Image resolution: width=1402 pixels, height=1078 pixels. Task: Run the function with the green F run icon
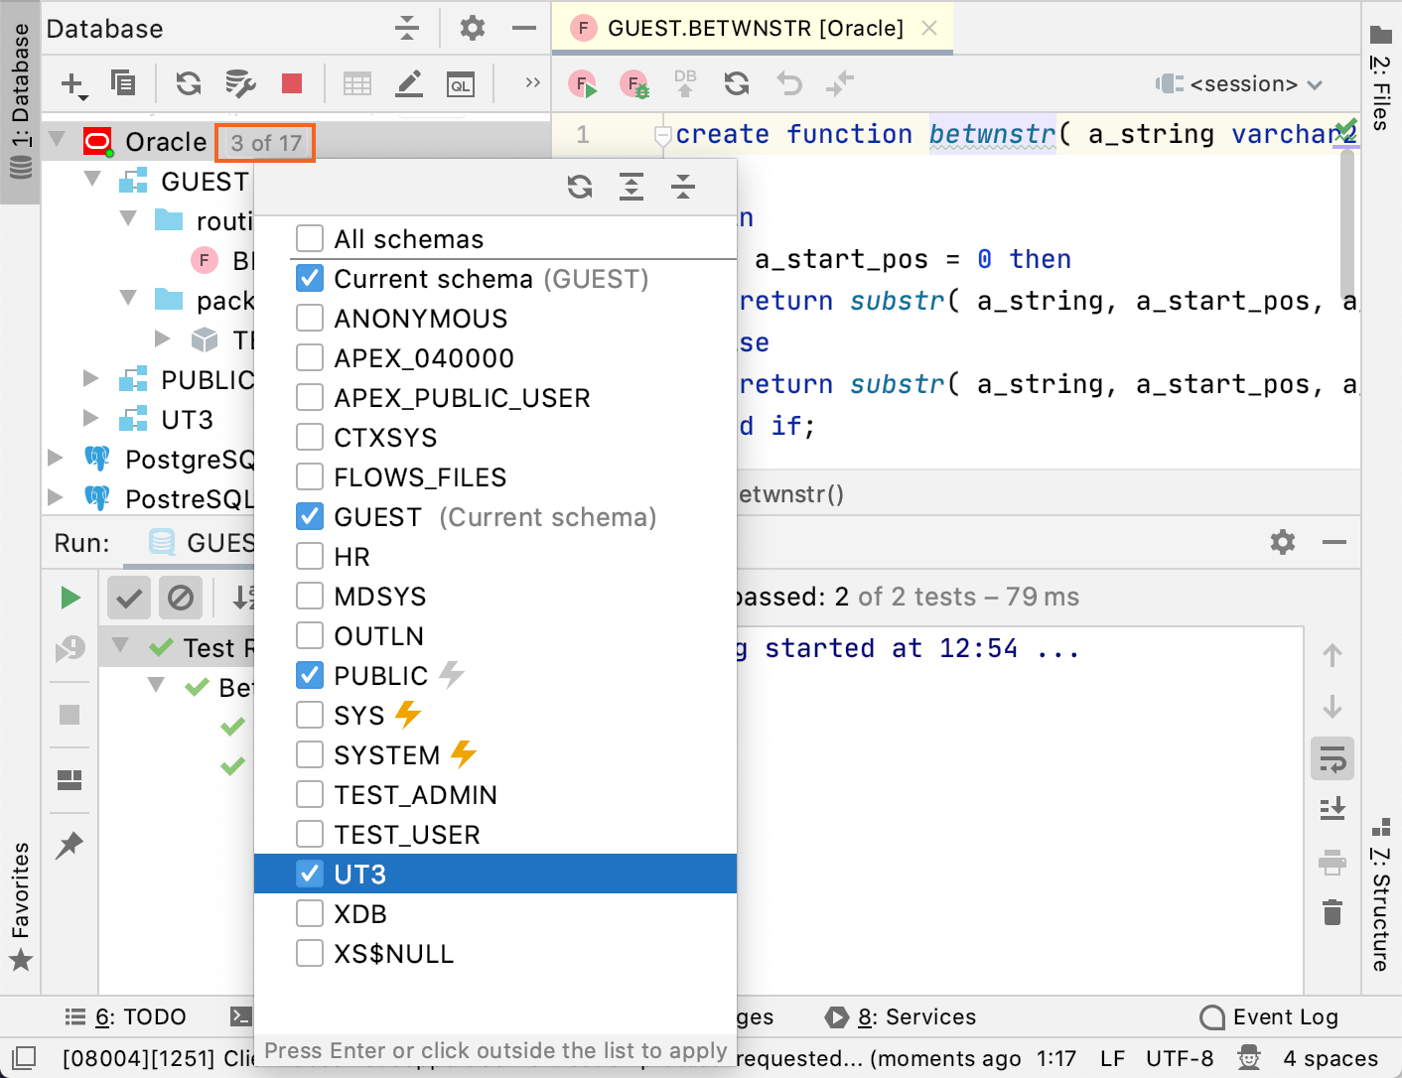point(583,83)
